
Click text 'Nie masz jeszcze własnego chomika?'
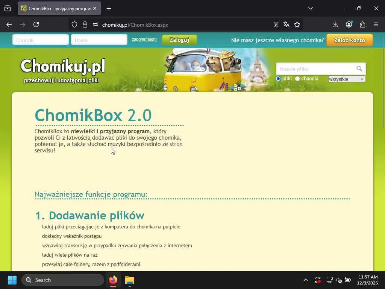click(x=277, y=40)
